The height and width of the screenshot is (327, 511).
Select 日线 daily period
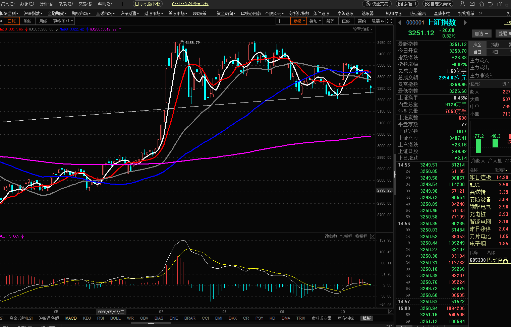coord(12,21)
